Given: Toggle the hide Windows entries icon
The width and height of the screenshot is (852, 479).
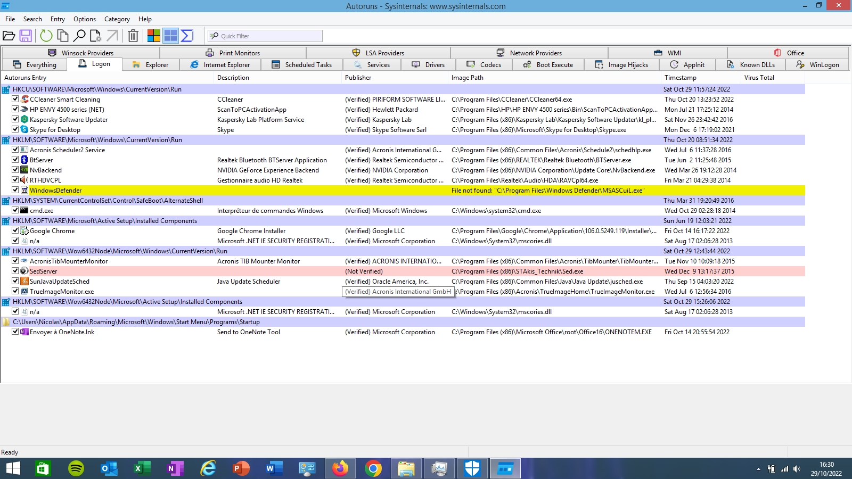Looking at the screenshot, I should click(x=170, y=36).
